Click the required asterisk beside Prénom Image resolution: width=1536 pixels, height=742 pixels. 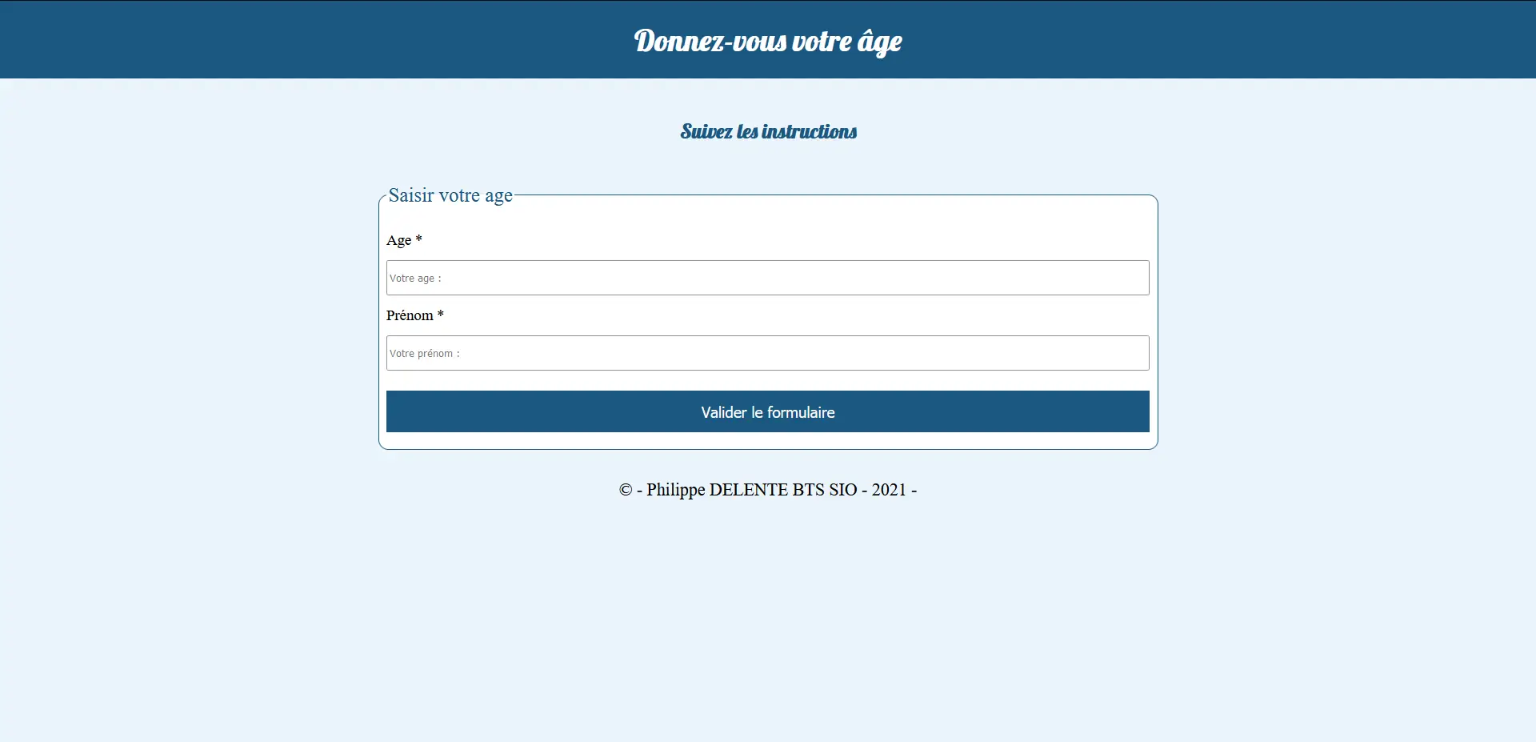pyautogui.click(x=440, y=315)
